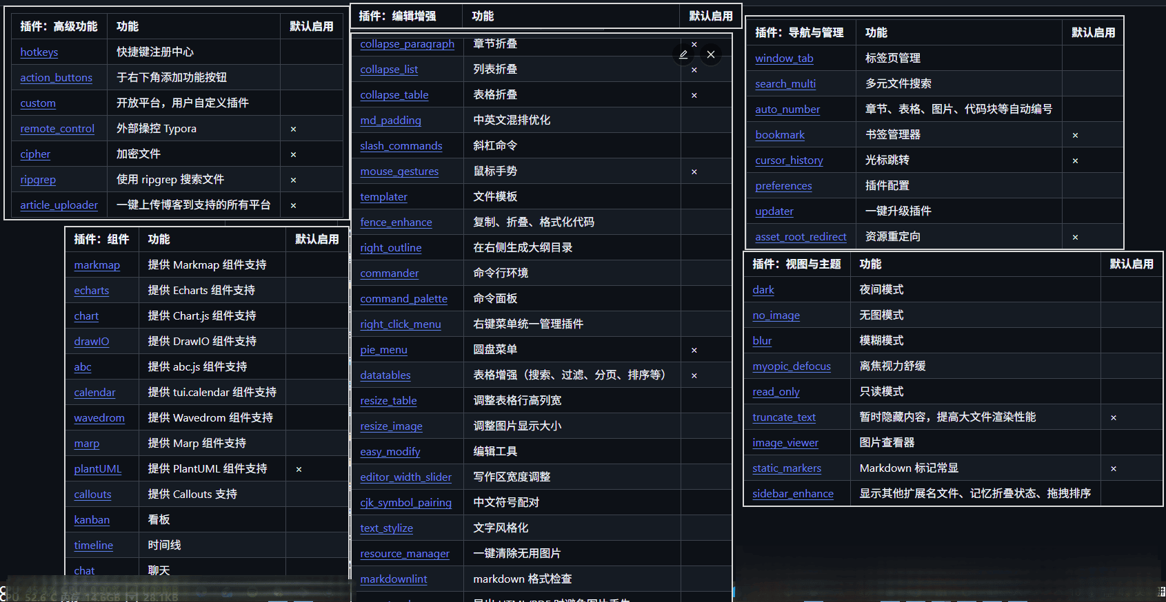1166x602 pixels.
Task: Open the bookmark link
Action: tap(780, 135)
